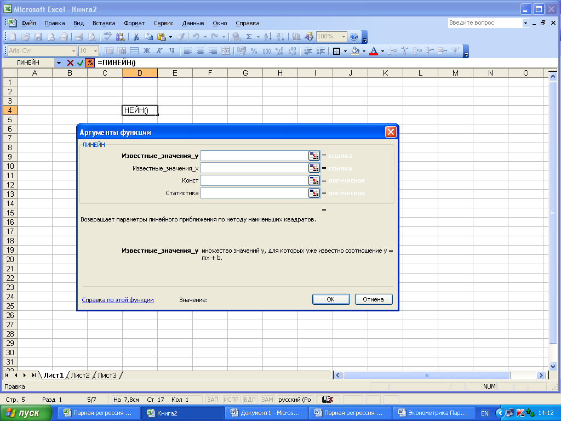Toggle Bold Ж formatting
Image resolution: width=561 pixels, height=421 pixels.
tap(147, 51)
